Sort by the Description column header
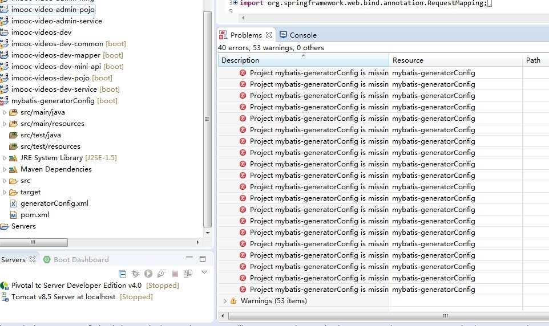The width and height of the screenshot is (549, 326). coord(303,60)
